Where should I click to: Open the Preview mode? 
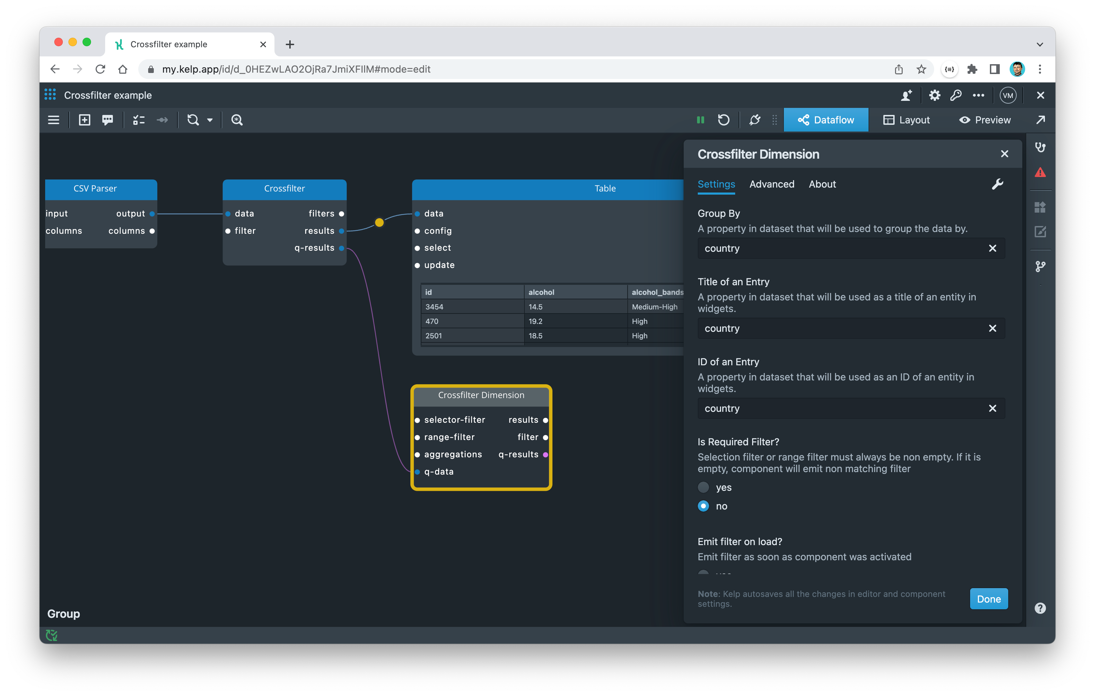click(x=985, y=120)
